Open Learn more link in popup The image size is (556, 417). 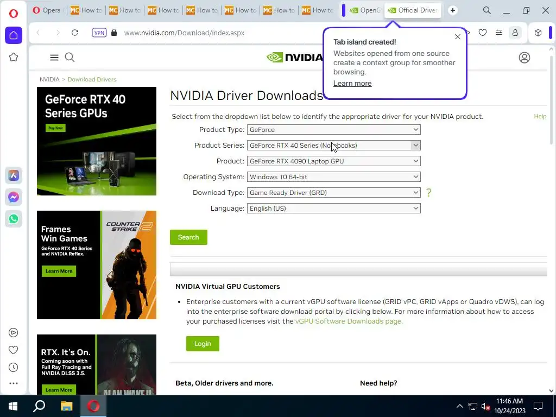coord(352,83)
